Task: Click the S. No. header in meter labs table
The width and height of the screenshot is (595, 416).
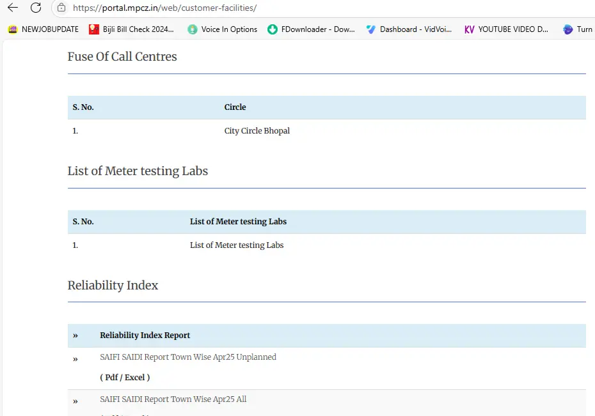Action: [x=83, y=222]
